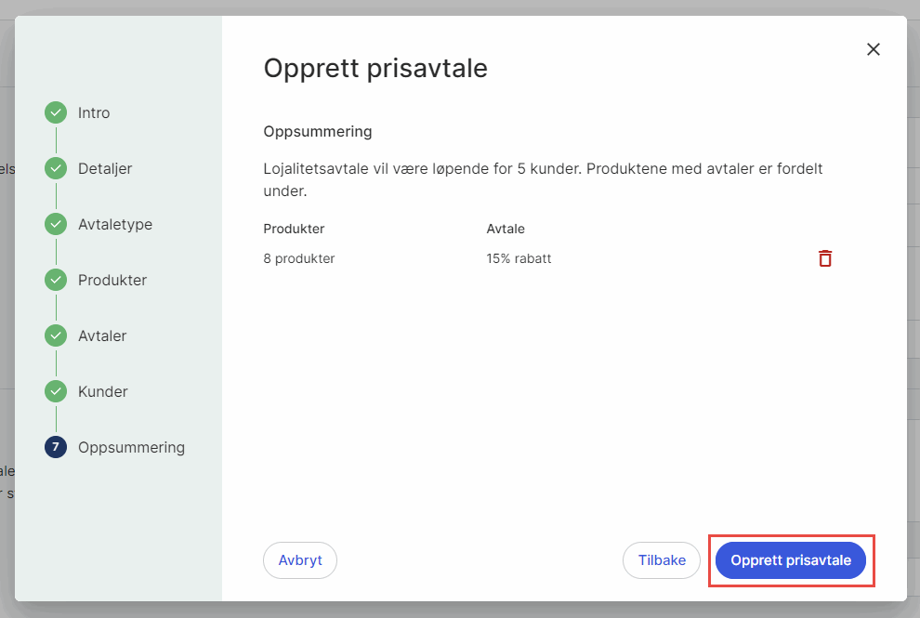Jump to the Avtaletype step label
The width and height of the screenshot is (920, 618).
point(115,224)
